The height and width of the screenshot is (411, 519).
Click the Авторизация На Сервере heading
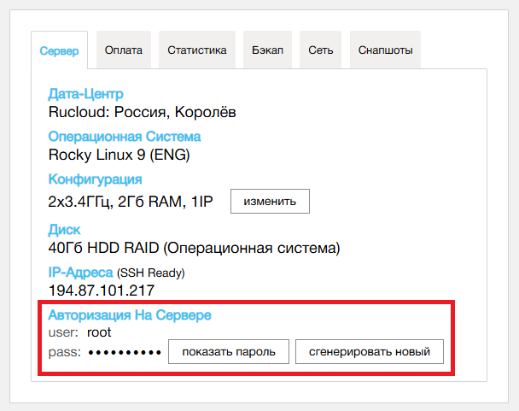click(x=130, y=315)
